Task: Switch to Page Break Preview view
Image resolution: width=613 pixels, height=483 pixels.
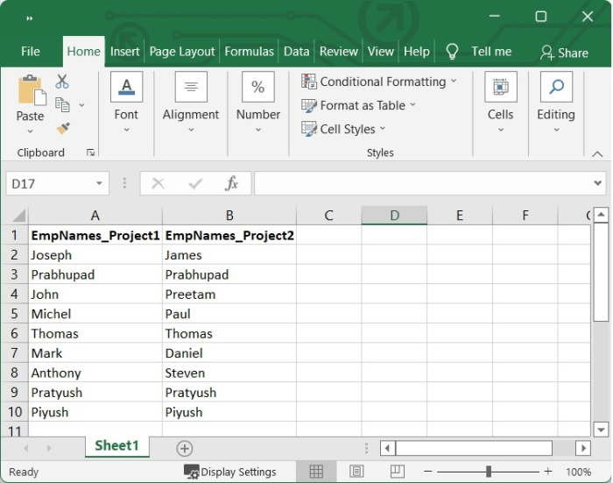Action: click(398, 472)
